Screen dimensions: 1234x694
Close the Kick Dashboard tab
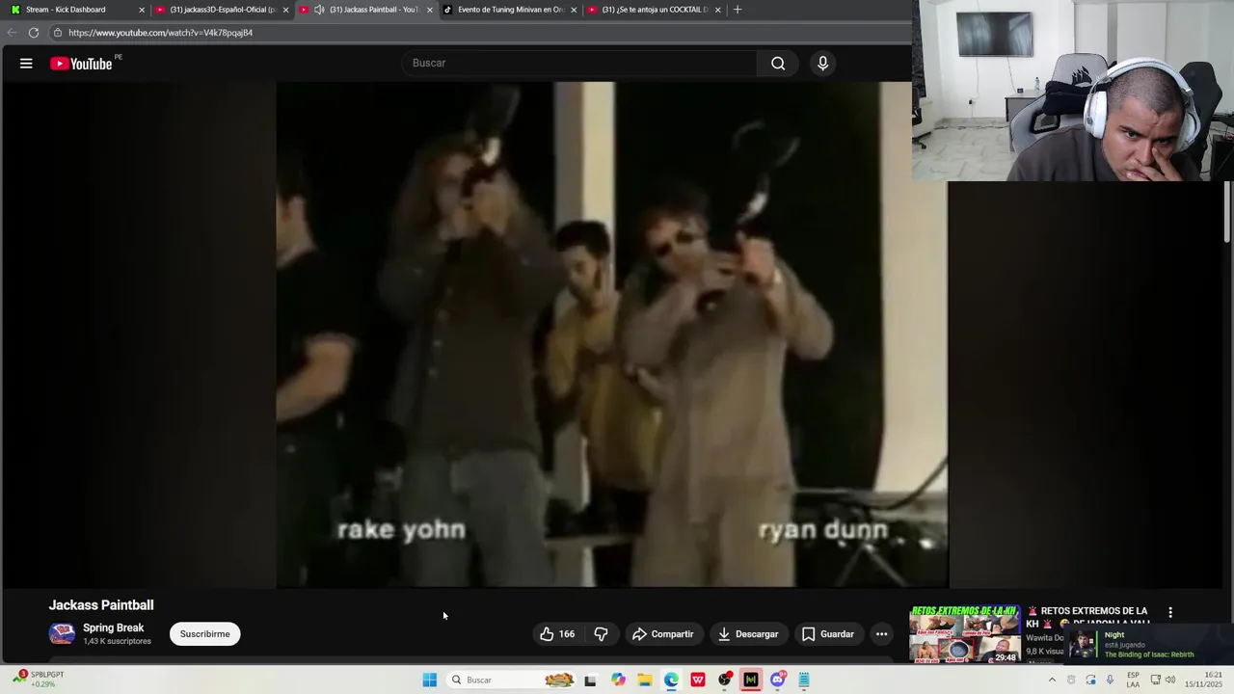coord(142,10)
